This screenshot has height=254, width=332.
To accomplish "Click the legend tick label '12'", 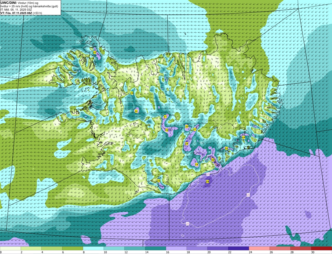I will pos(126,252).
